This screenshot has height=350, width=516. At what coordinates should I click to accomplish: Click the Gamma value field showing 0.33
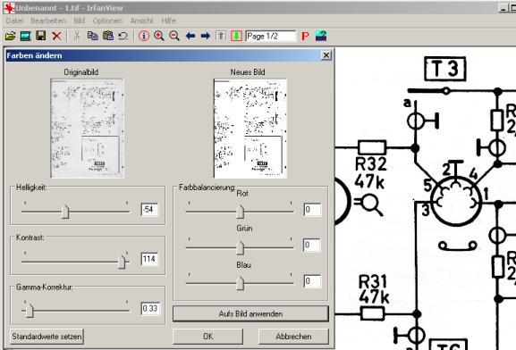pyautogui.click(x=150, y=309)
